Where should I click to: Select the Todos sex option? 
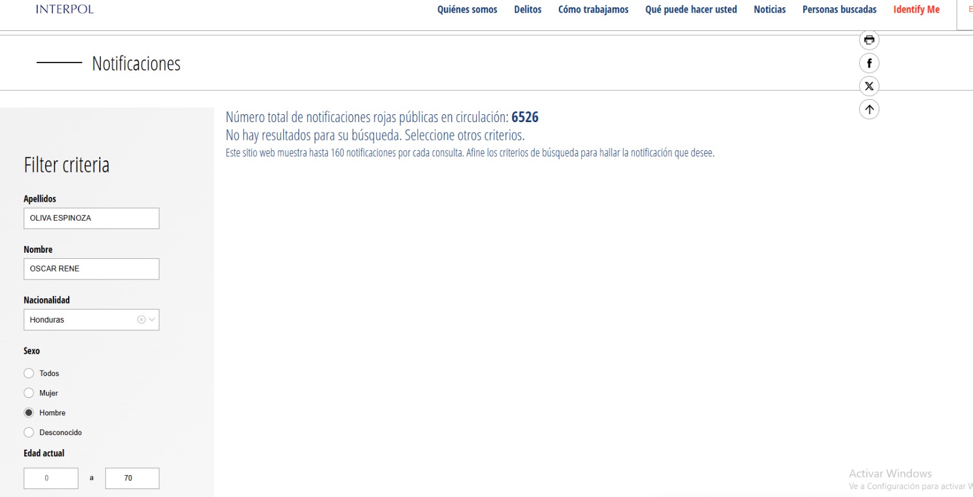click(29, 373)
